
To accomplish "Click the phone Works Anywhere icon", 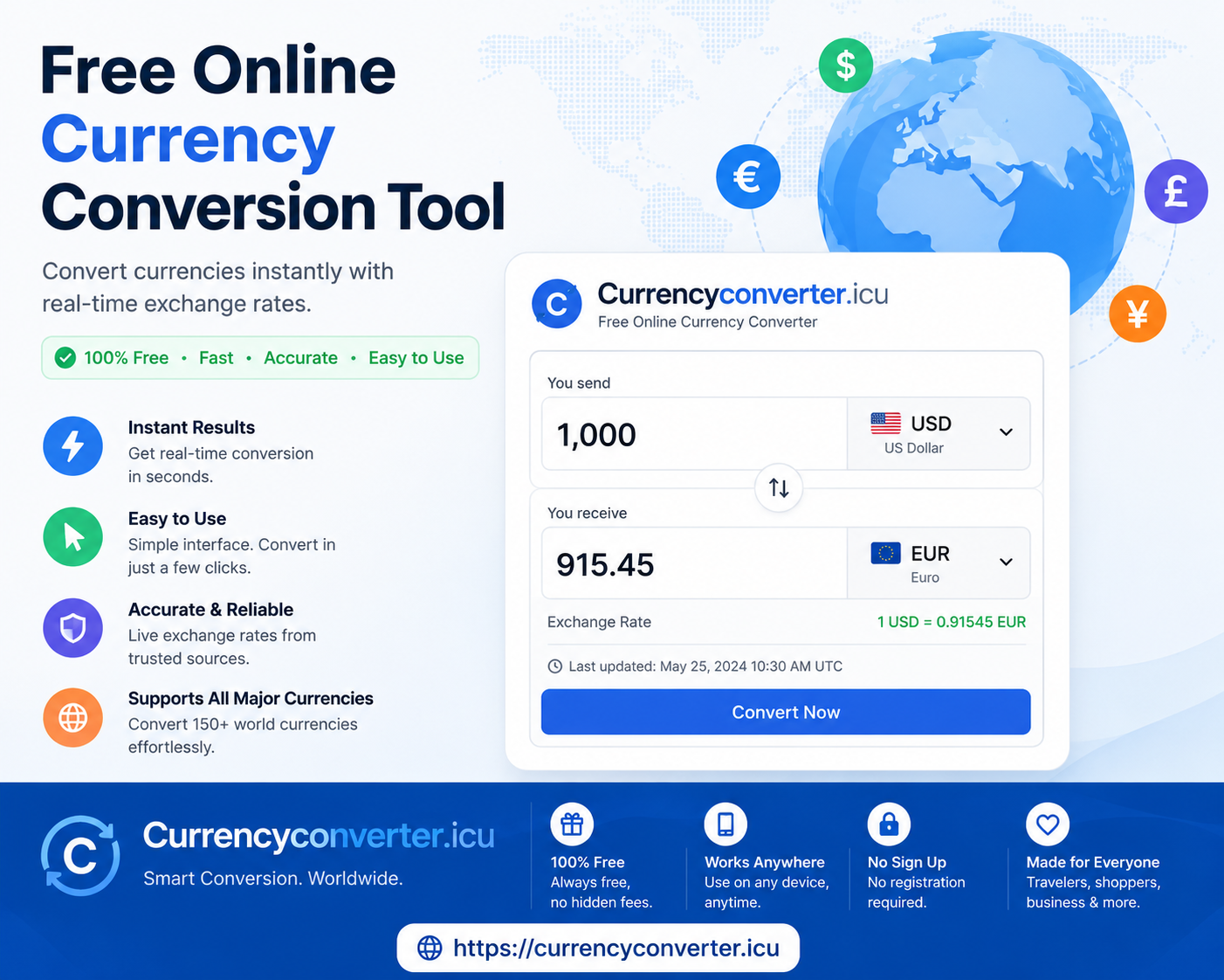I will click(x=725, y=824).
